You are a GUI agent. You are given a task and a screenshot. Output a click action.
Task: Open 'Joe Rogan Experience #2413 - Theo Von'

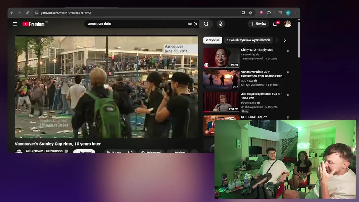262,96
